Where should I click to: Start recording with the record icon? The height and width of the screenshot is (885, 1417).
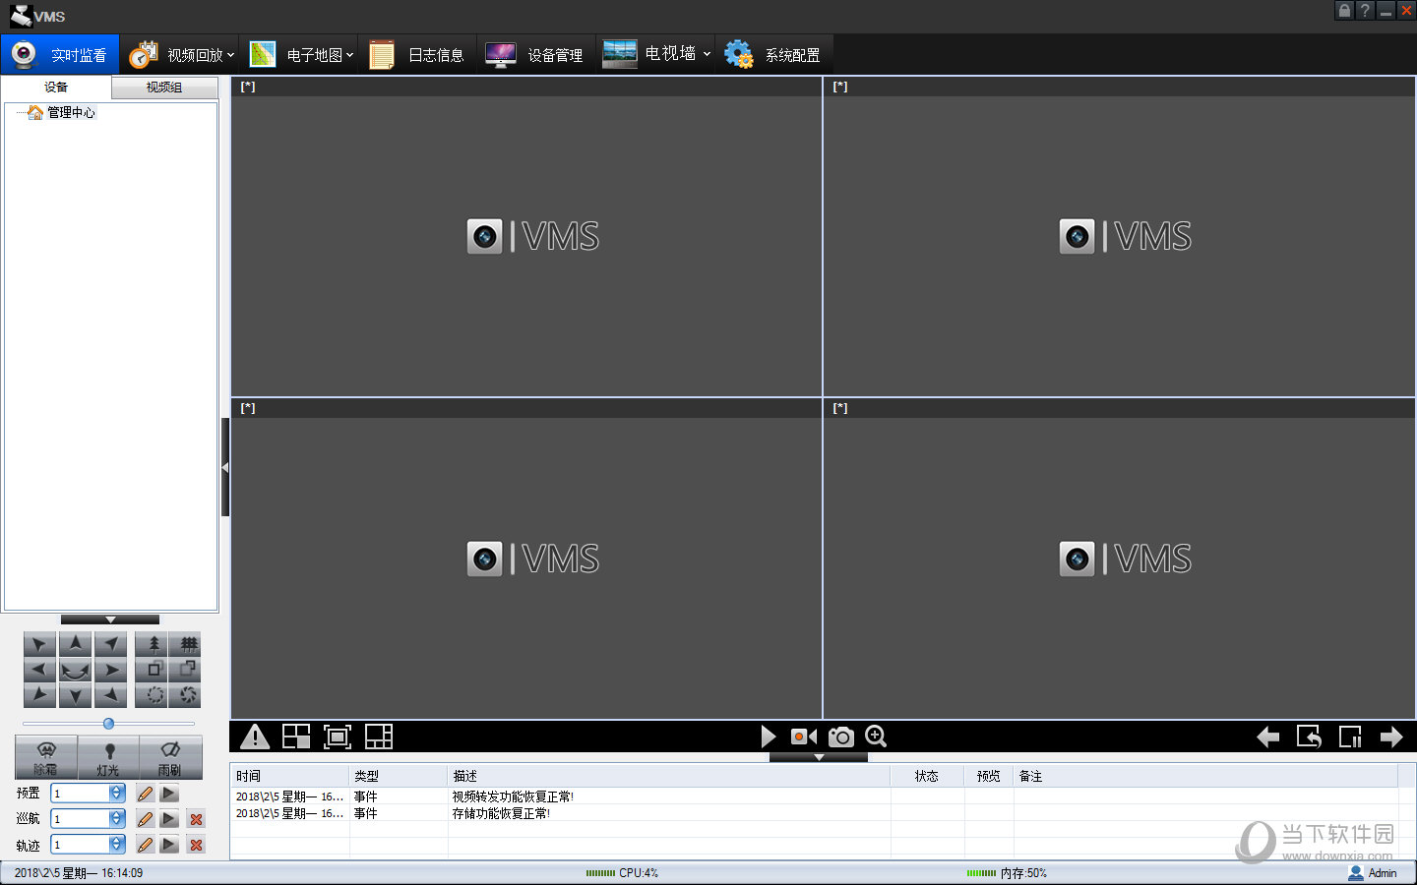[803, 737]
